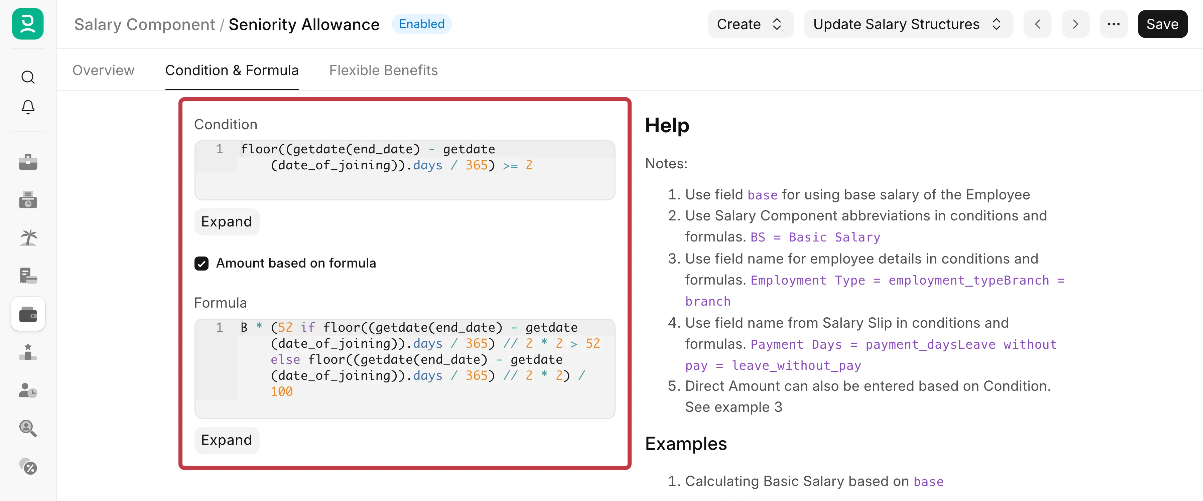
Task: Open the Create dropdown
Action: 750,24
